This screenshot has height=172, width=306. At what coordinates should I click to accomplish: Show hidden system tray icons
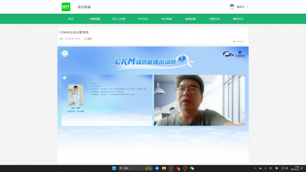click(x=255, y=168)
